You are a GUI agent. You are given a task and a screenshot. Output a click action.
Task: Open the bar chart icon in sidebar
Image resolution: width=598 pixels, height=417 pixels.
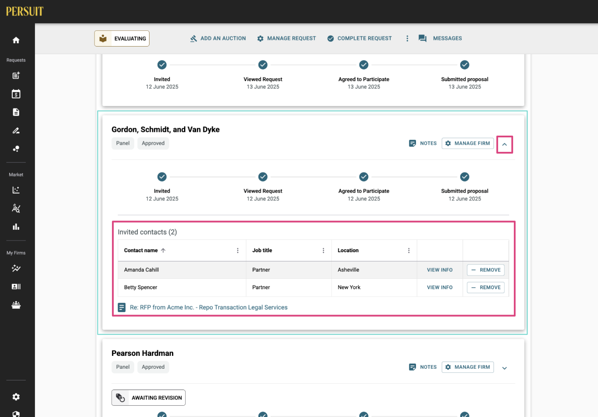tap(16, 227)
